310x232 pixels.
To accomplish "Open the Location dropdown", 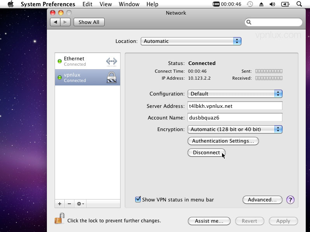I will tap(191, 41).
